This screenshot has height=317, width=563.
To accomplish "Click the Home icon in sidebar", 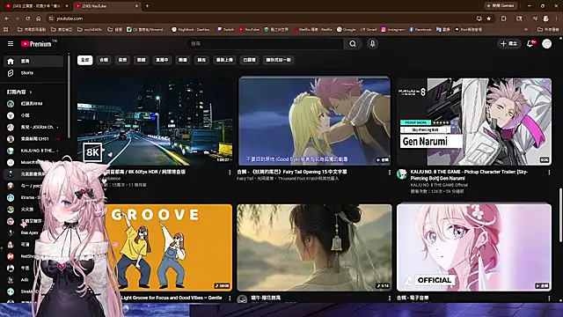I will point(11,61).
